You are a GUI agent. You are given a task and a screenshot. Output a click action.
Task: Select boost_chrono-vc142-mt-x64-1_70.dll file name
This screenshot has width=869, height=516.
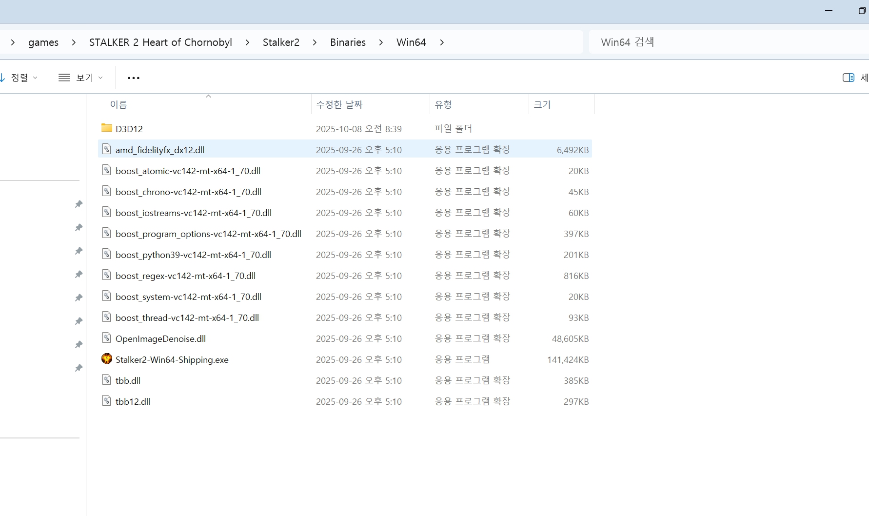(188, 192)
